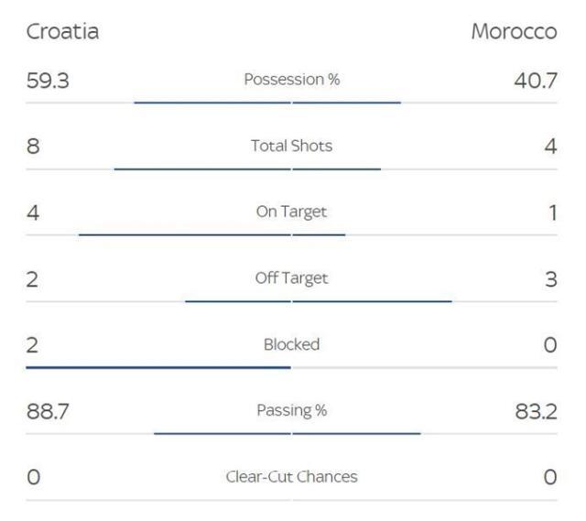Click the Off Target stat label
This screenshot has width=586, height=521.
coord(291,278)
